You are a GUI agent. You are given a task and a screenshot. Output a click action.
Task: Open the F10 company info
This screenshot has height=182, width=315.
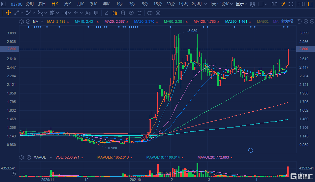pos(301,4)
